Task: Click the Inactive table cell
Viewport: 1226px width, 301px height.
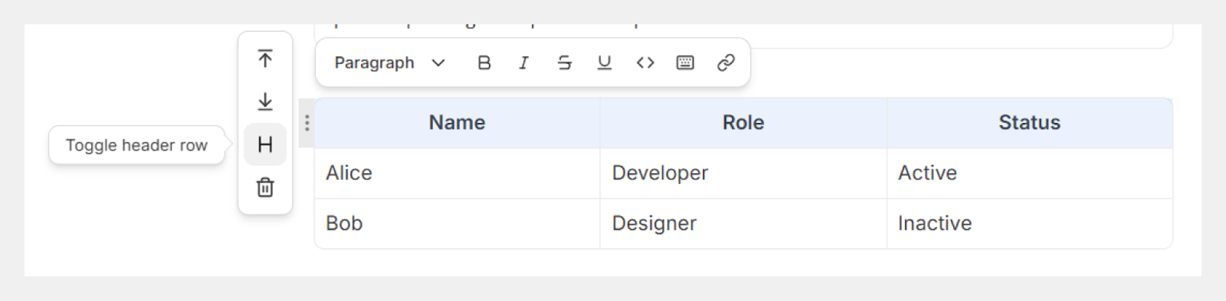Action: click(1029, 224)
